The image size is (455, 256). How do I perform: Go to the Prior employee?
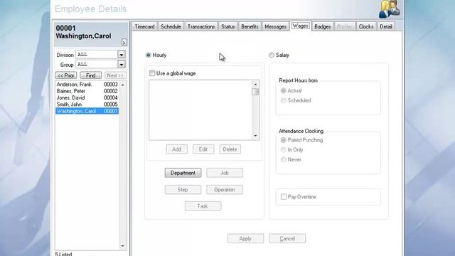[66, 75]
